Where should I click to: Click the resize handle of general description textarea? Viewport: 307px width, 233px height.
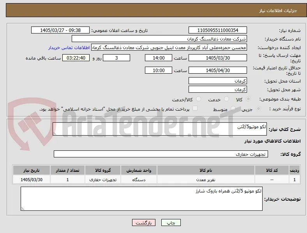tap(55, 134)
